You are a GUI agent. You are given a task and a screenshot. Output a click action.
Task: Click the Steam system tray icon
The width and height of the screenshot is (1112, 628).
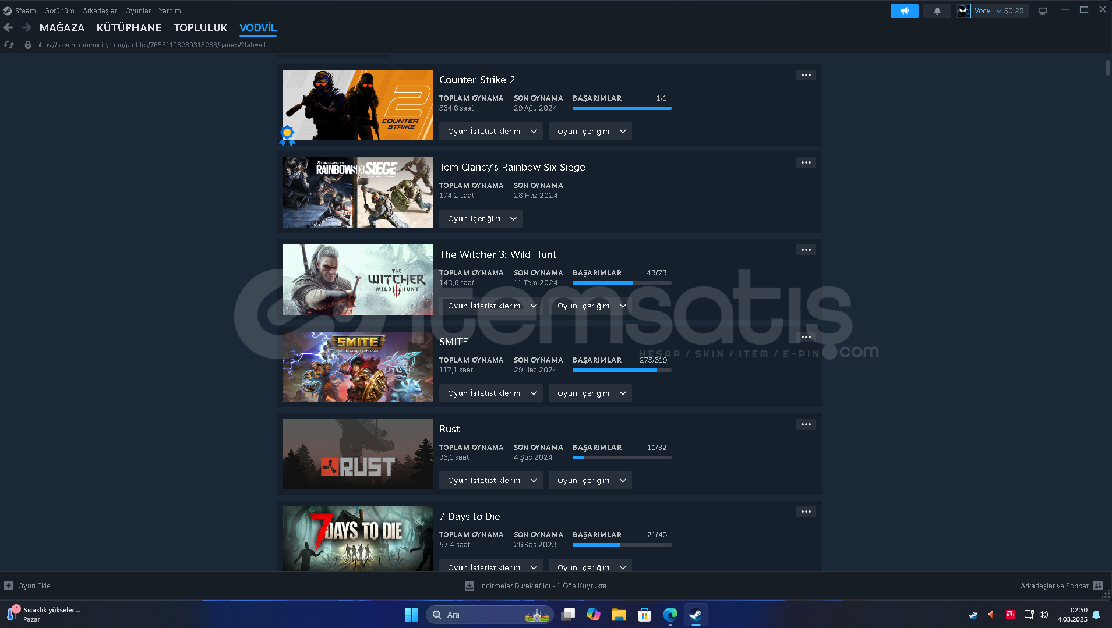click(973, 615)
